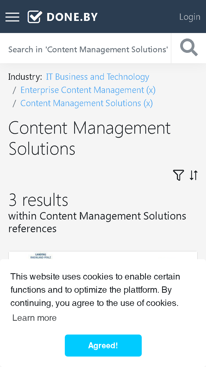Image resolution: width=206 pixels, height=367 pixels.
Task: Open the sort order arrows
Action: coord(194,175)
